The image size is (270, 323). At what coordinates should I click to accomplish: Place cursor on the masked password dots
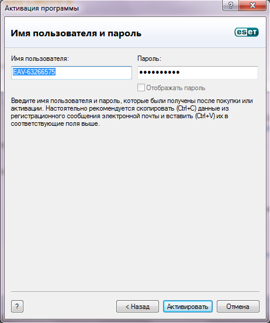click(x=160, y=73)
